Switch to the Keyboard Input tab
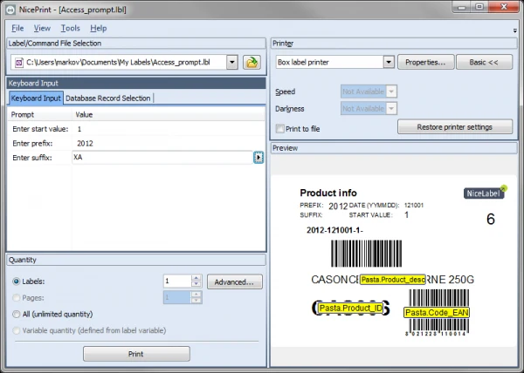Image resolution: width=524 pixels, height=373 pixels. [36, 98]
